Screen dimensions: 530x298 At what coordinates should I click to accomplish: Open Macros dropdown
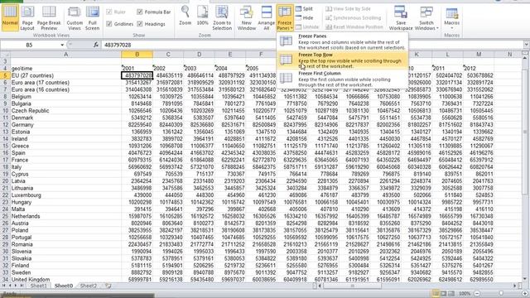point(451,18)
